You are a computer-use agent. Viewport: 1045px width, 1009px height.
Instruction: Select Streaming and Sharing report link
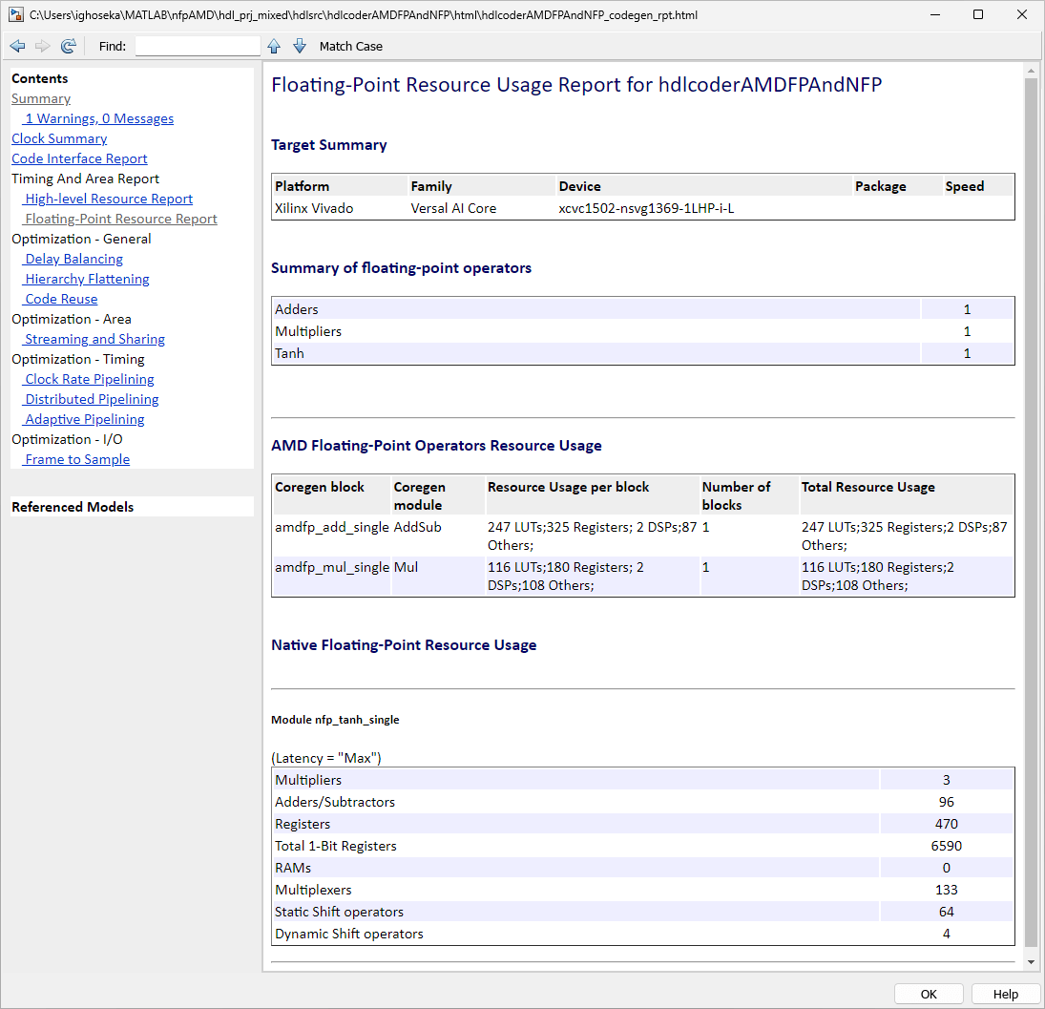click(x=94, y=339)
